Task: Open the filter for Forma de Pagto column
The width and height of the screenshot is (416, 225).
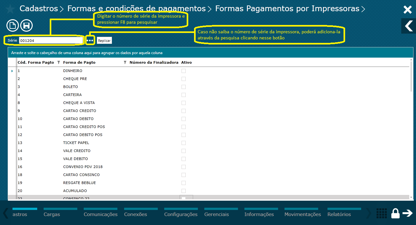Action: (125, 62)
